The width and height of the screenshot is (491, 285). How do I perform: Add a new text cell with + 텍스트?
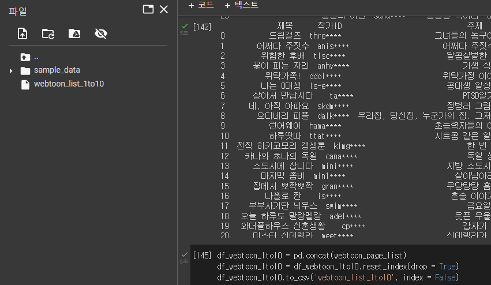click(x=241, y=5)
